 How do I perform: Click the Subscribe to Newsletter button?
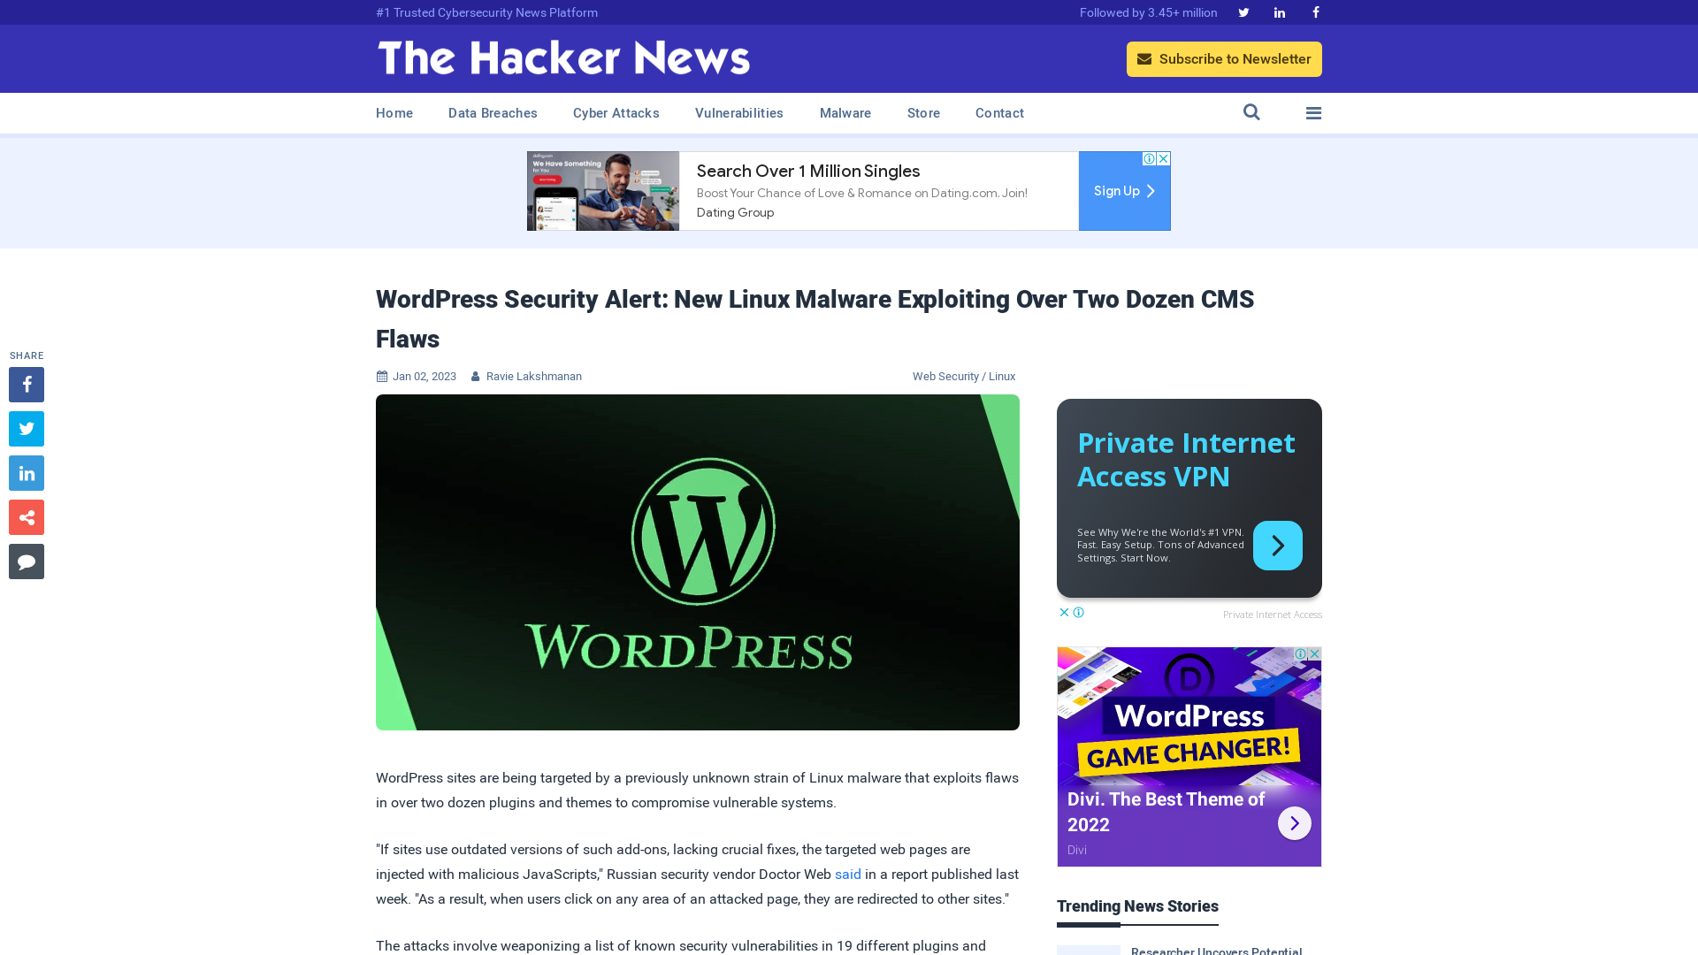1223,58
